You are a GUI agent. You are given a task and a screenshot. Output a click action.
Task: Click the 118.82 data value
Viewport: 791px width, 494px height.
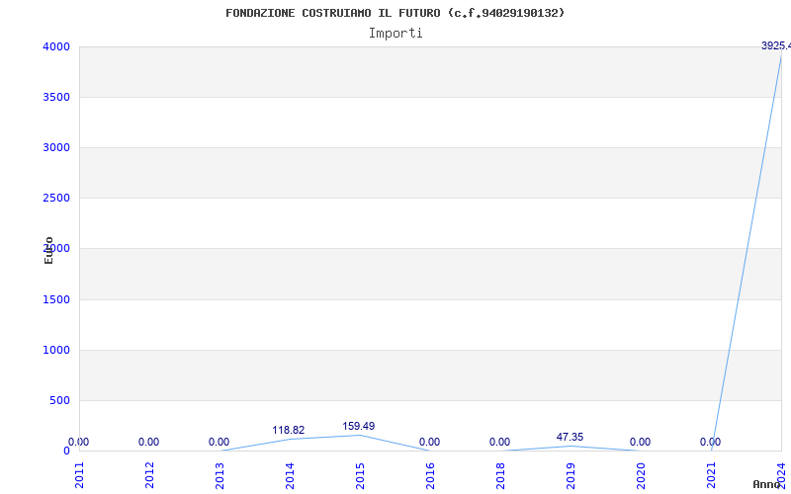point(289,431)
